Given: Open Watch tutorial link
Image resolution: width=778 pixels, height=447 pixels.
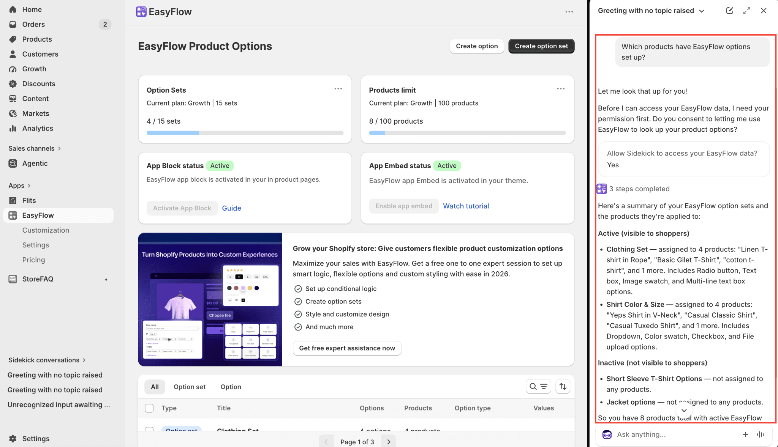Looking at the screenshot, I should point(466,206).
